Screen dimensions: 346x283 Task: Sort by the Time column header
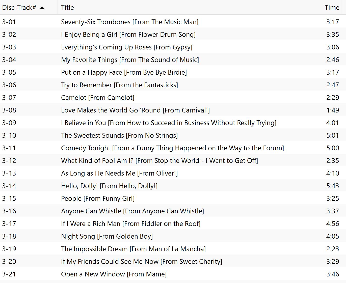pos(332,8)
